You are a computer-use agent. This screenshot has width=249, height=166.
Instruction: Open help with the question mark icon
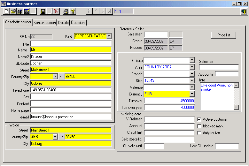[73, 11]
